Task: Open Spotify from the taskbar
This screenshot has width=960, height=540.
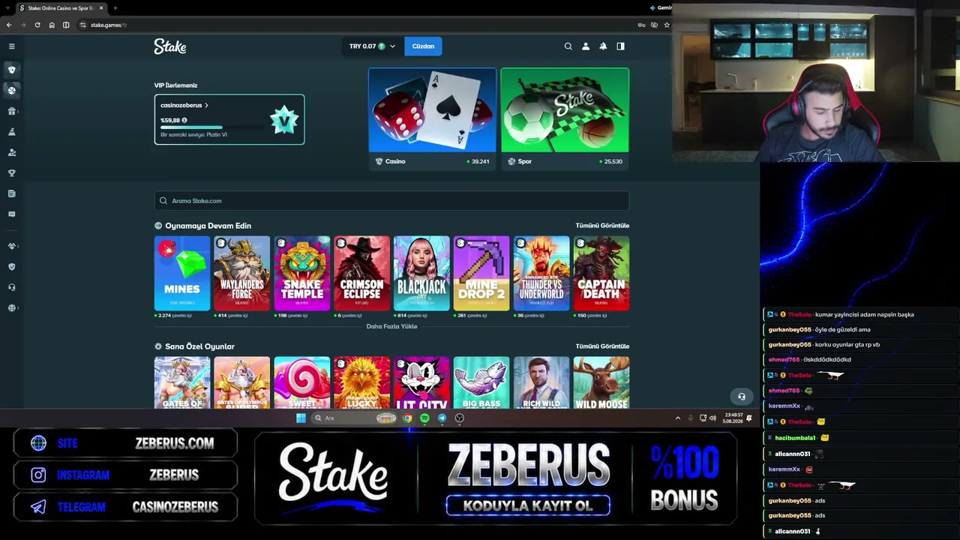Action: [424, 418]
